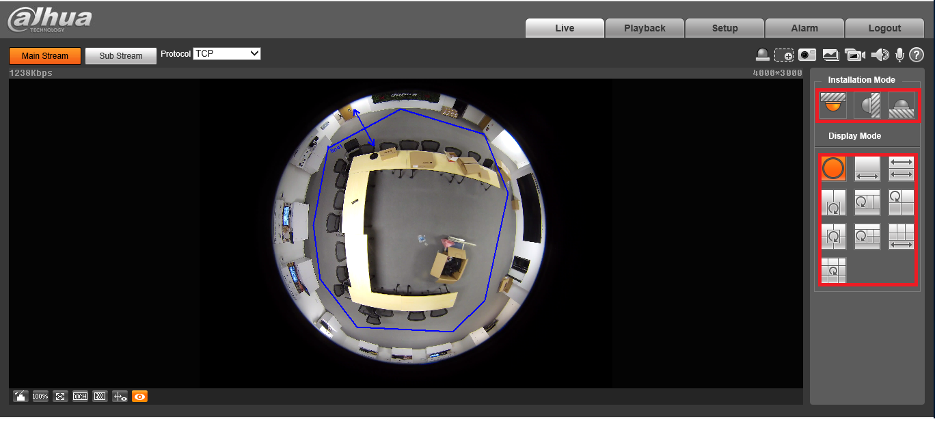
Task: Select display mode with rotate centered in four panes
Action: coord(833,237)
